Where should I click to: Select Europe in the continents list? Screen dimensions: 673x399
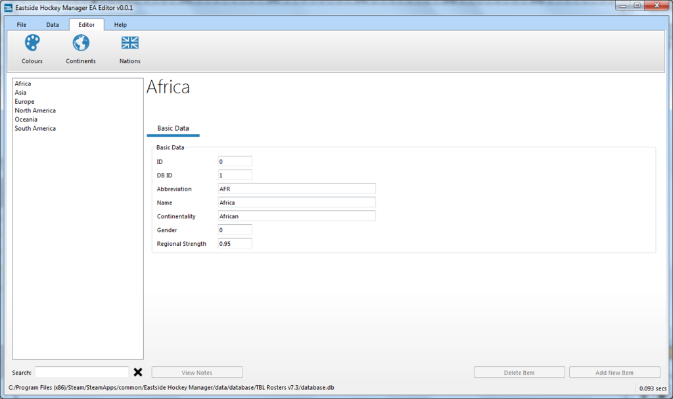point(24,102)
